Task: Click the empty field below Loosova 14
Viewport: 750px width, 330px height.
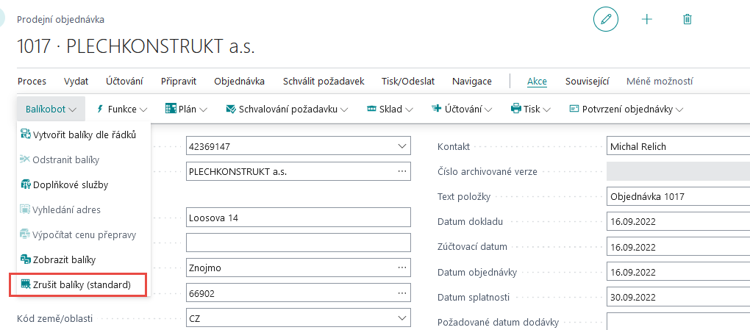Action: tap(299, 243)
